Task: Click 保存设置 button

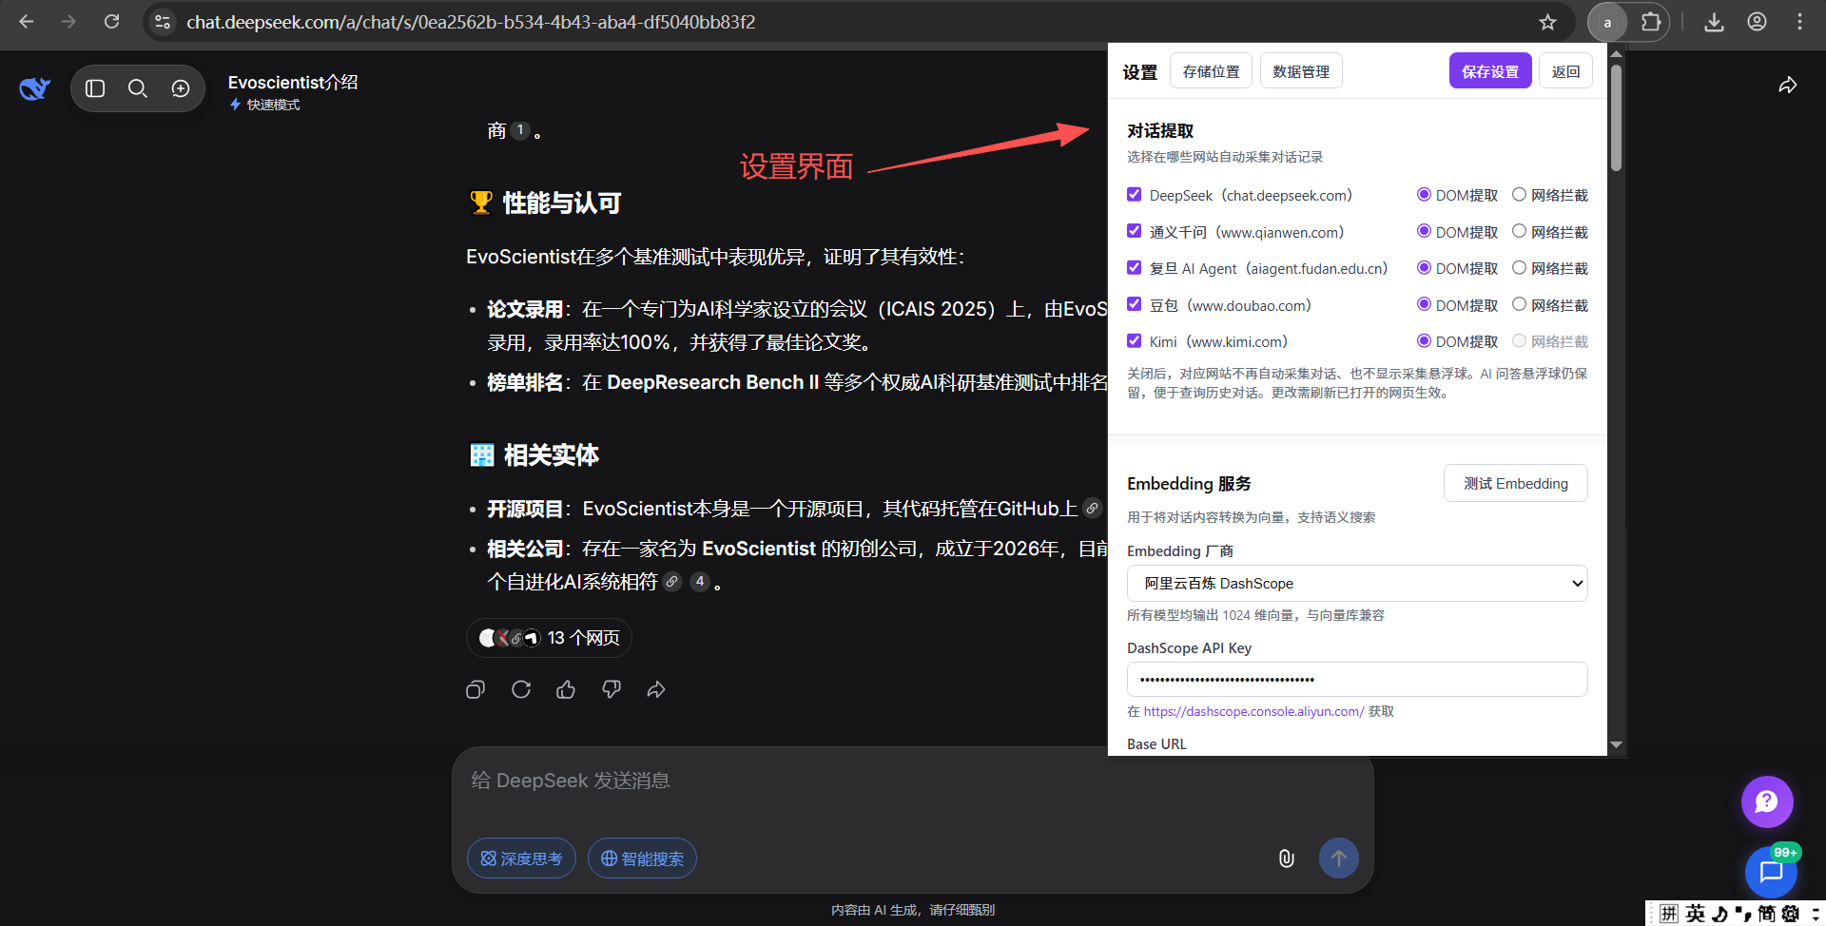Action: tap(1490, 71)
